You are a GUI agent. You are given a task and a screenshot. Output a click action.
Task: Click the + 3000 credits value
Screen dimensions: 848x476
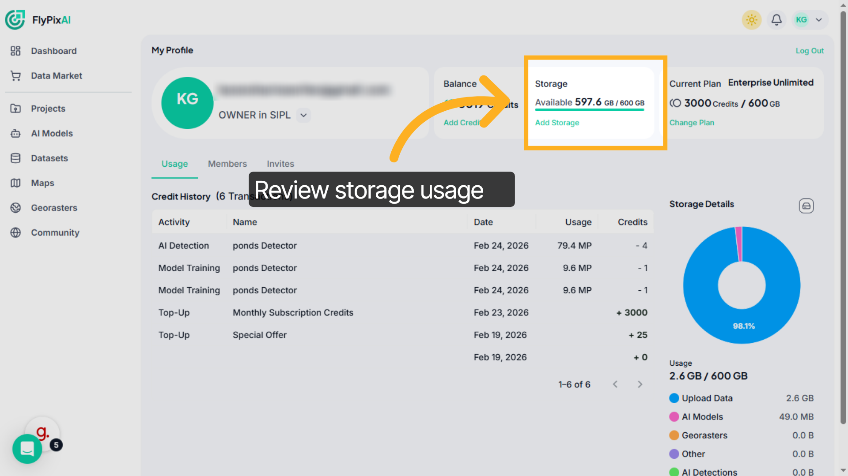632,313
